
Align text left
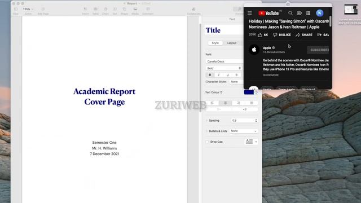(x=212, y=103)
